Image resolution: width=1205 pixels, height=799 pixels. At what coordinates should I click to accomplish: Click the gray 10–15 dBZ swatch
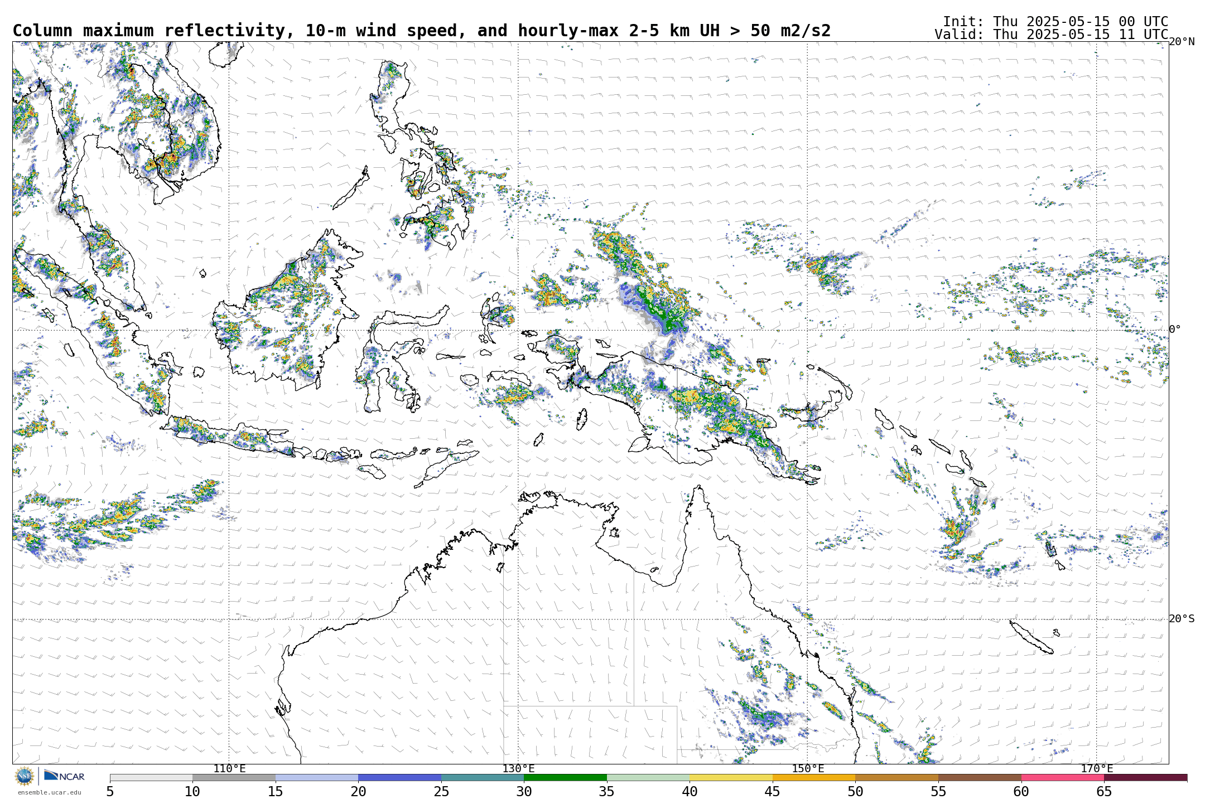point(234,777)
